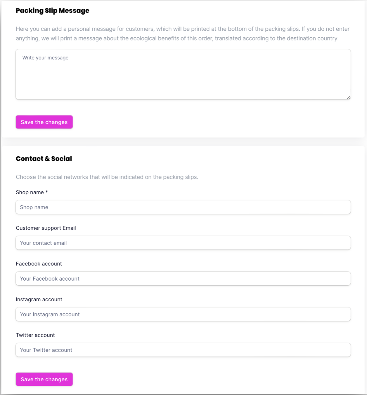367x395 pixels.
Task: Click the Your contact email field
Action: [x=183, y=243]
